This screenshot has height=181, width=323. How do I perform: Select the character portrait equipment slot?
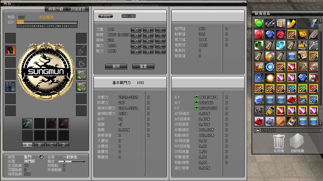(10, 50)
